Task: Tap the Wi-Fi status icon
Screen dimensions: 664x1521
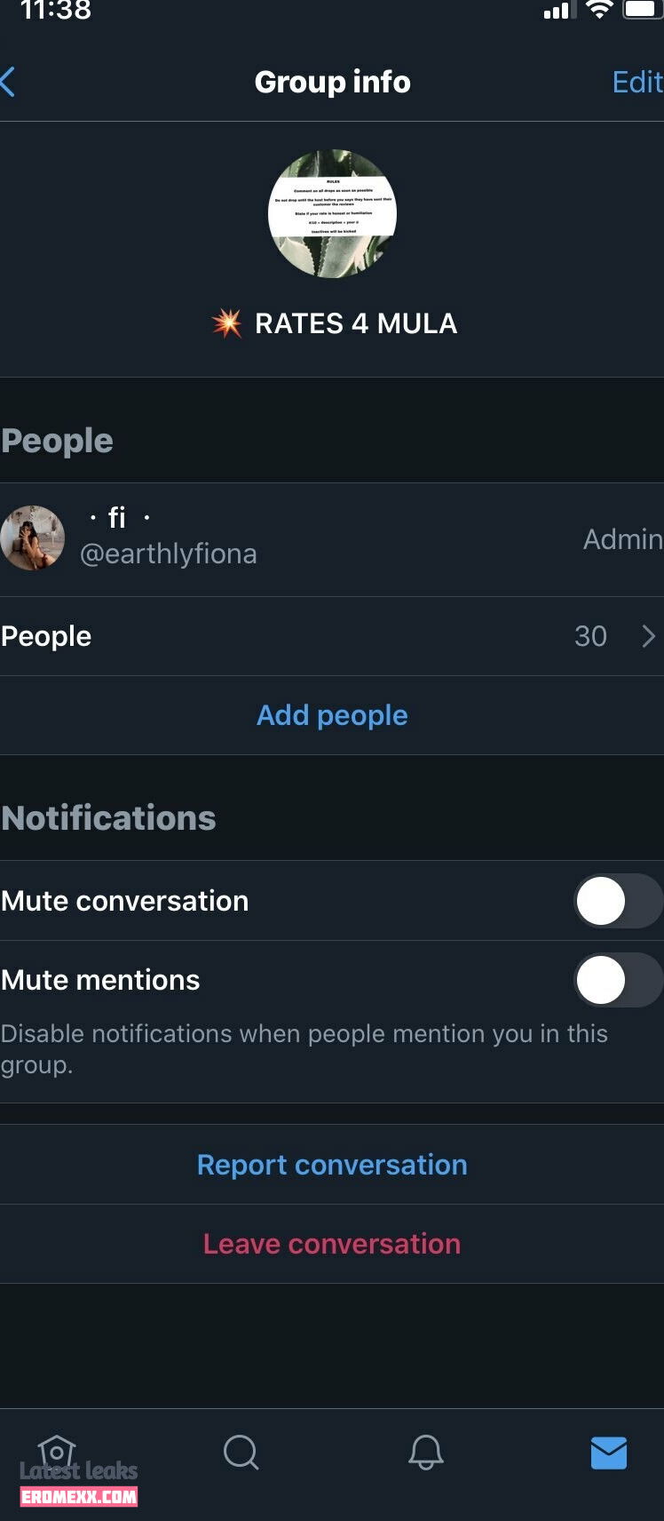Action: click(600, 10)
